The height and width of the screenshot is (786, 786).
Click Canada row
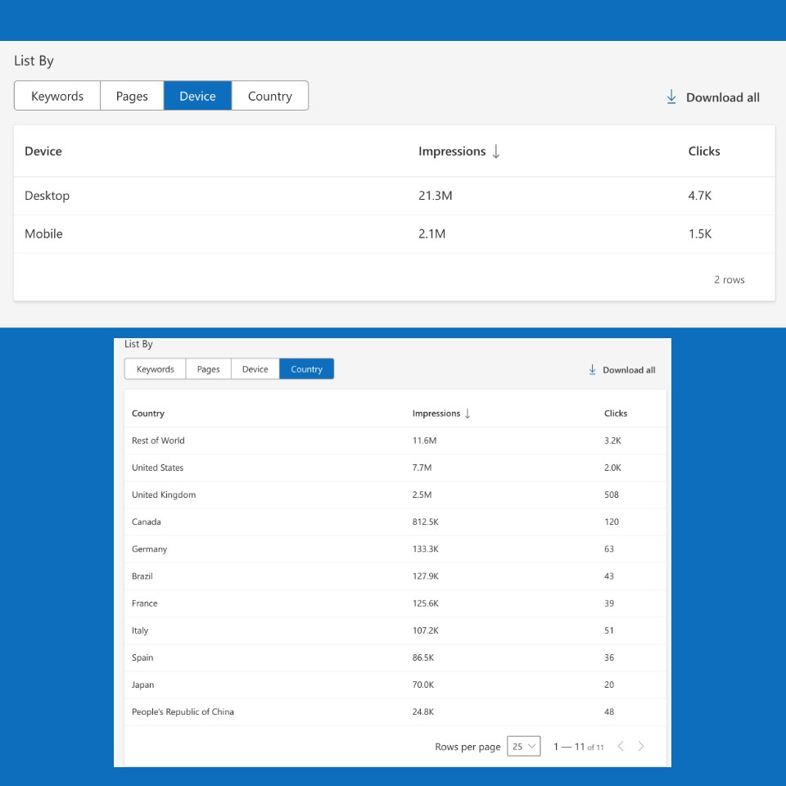pos(395,522)
